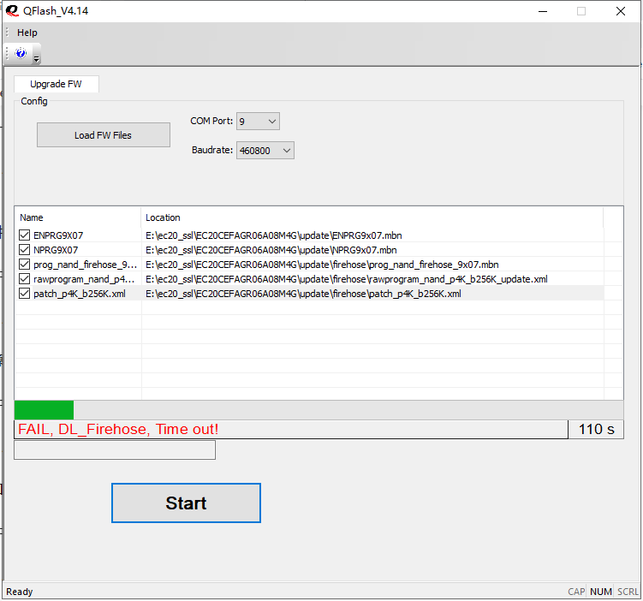Click the menu bar drag grip handle
Image resolution: width=643 pixels, height=601 pixels.
point(7,33)
